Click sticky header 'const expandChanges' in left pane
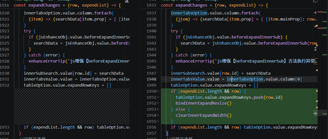 tap(68, 5)
